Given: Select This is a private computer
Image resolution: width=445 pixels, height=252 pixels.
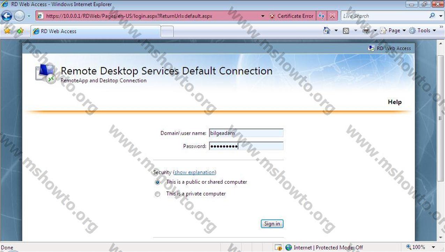Looking at the screenshot, I should 157,194.
